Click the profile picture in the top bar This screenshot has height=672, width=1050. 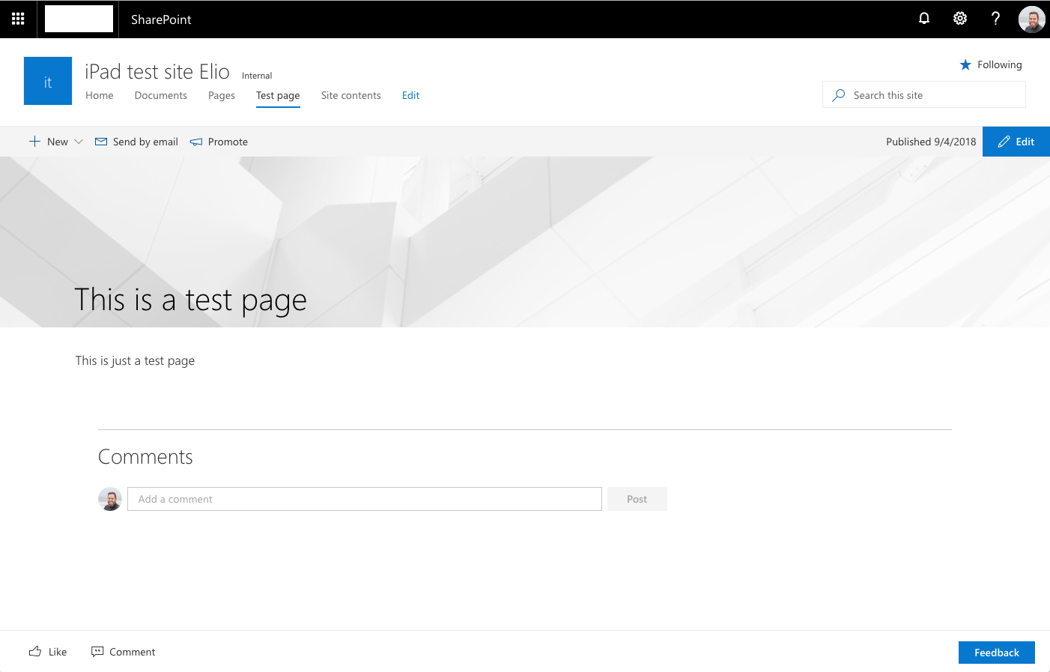[x=1031, y=19]
